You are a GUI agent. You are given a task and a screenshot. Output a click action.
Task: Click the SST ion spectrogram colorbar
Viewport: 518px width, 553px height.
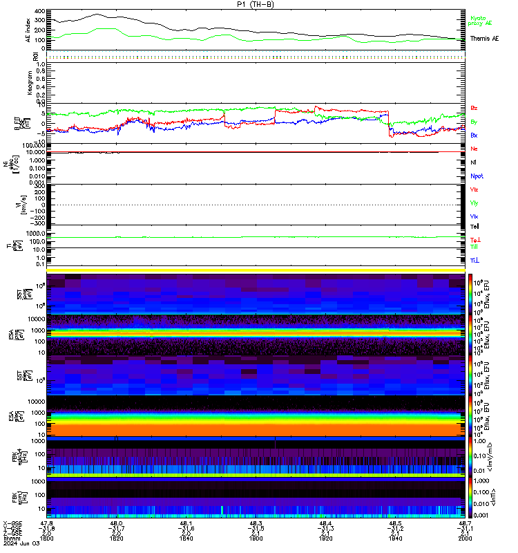click(x=470, y=294)
